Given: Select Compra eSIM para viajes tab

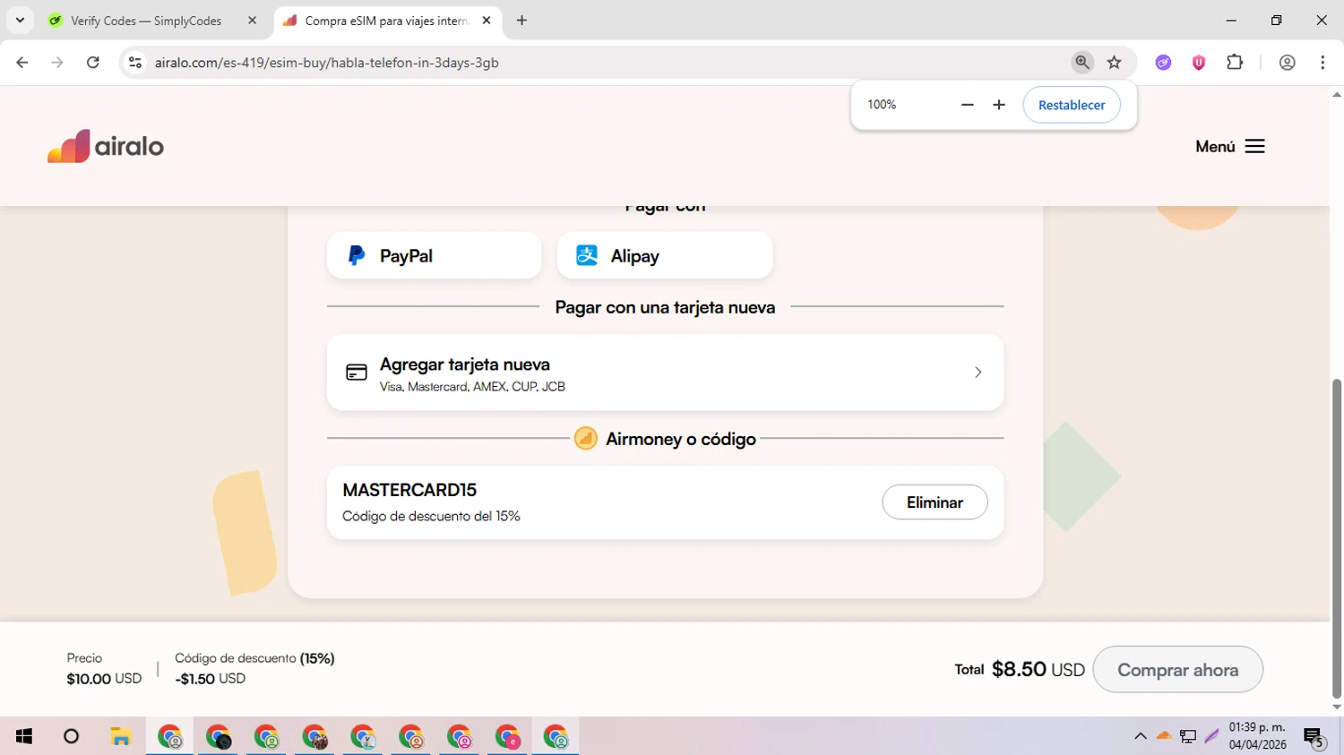Looking at the screenshot, I should click(387, 21).
